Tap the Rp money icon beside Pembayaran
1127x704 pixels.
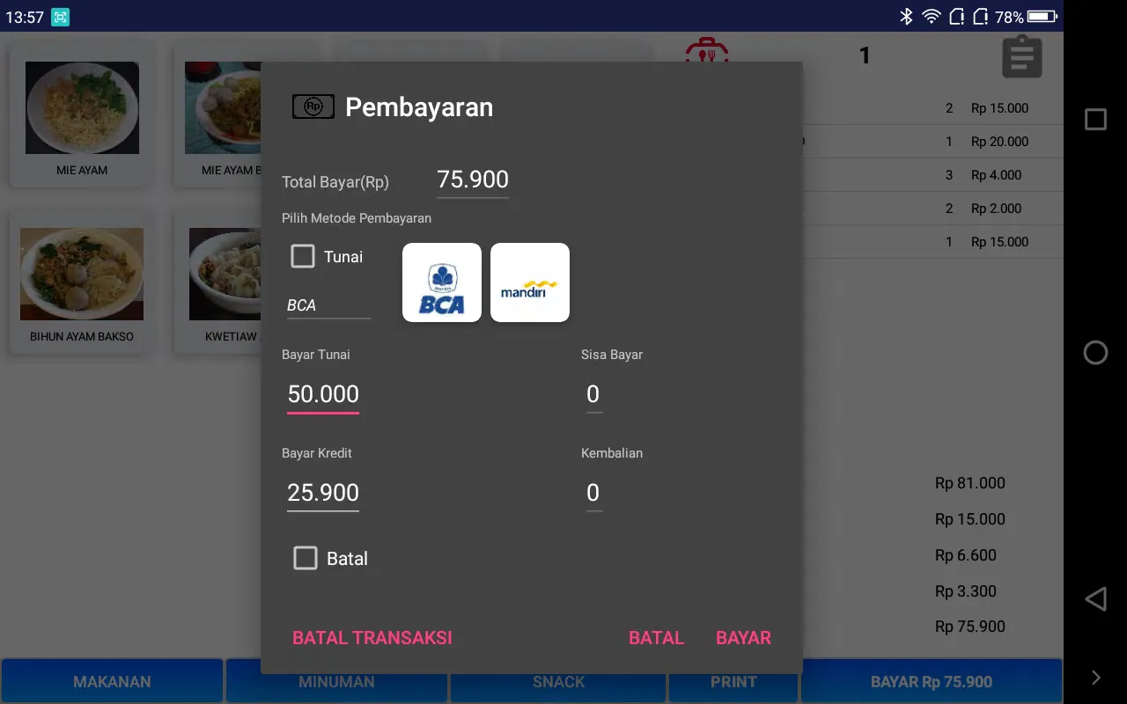[x=313, y=106]
